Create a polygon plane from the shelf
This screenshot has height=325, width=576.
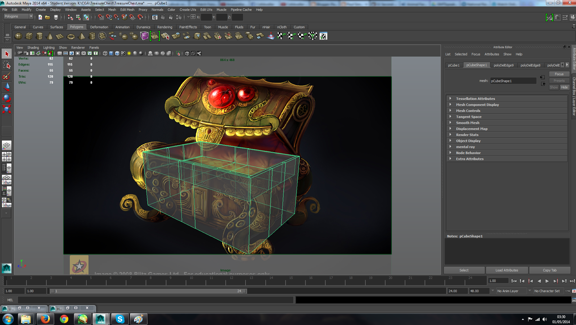click(x=60, y=36)
